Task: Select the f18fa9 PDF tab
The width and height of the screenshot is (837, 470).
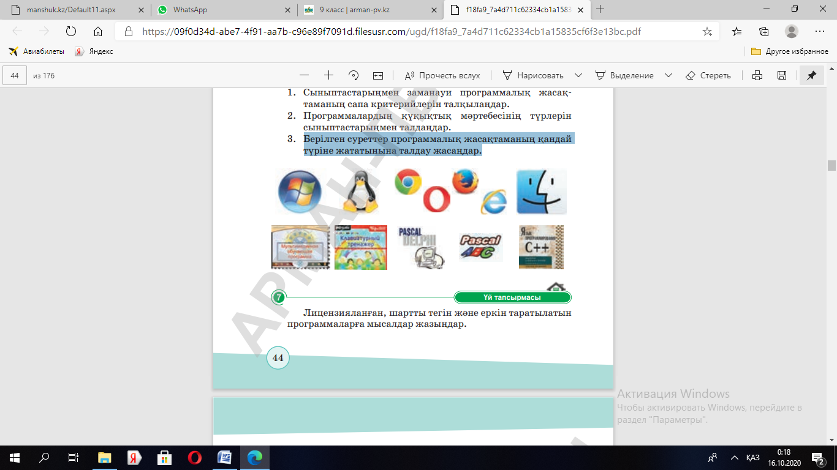Action: pos(516,10)
